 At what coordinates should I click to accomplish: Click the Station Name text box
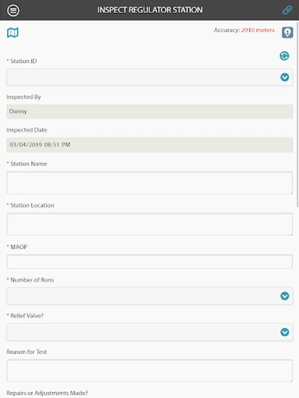pyautogui.click(x=150, y=183)
